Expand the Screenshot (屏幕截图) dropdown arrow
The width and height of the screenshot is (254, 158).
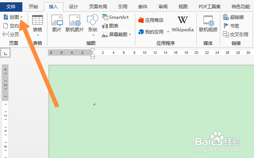[x=130, y=34]
